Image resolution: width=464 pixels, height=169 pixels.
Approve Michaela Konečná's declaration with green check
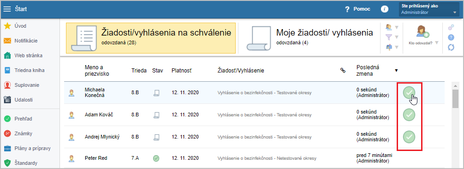pos(409,93)
